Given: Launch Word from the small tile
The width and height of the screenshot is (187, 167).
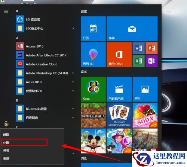Looking at the screenshot, I should (x=138, y=48).
